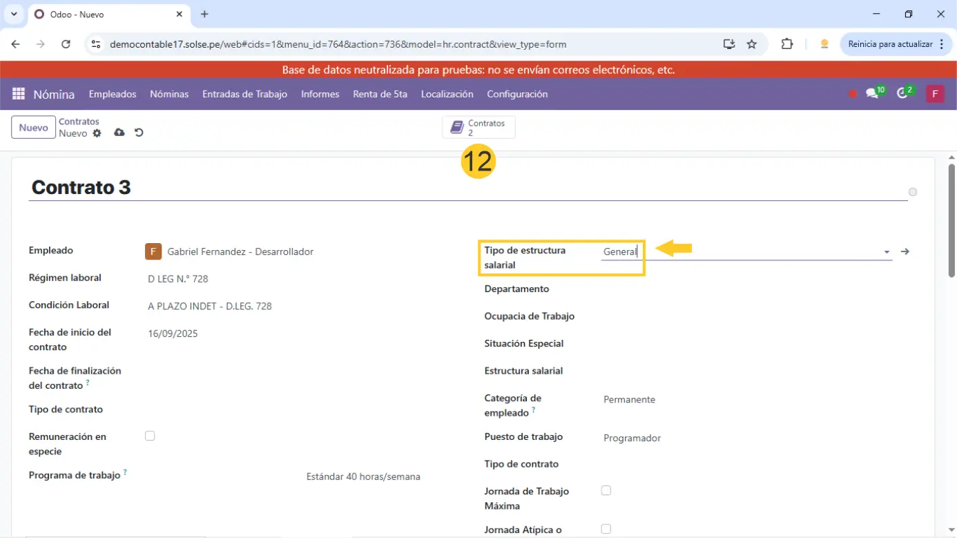This screenshot has width=957, height=538.
Task: Open the chat messages icon with badge 10
Action: tap(872, 94)
